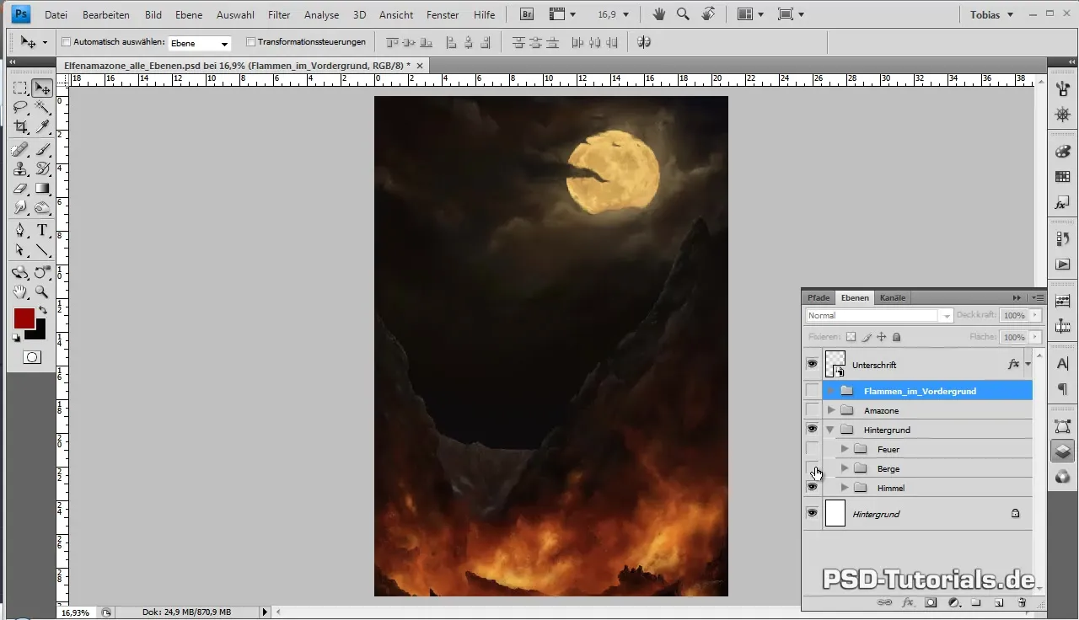
Task: Switch to the Pfade tab
Action: (x=819, y=297)
